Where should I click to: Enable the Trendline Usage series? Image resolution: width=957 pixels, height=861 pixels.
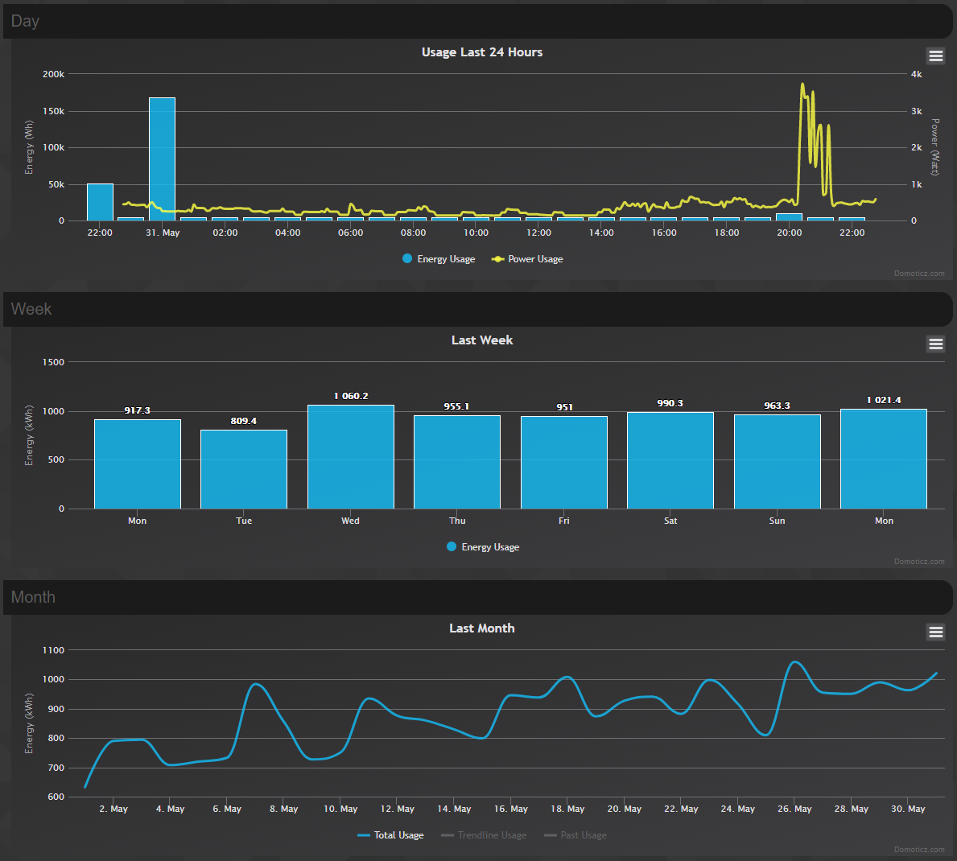pos(484,834)
